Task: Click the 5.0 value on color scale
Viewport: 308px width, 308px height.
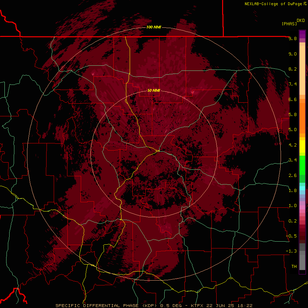Action: [x=293, y=130]
